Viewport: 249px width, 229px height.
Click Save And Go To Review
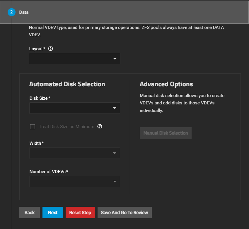tap(125, 213)
